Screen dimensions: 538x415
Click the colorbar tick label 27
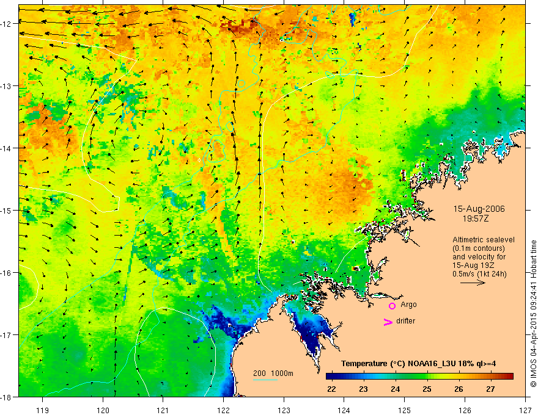click(x=491, y=389)
